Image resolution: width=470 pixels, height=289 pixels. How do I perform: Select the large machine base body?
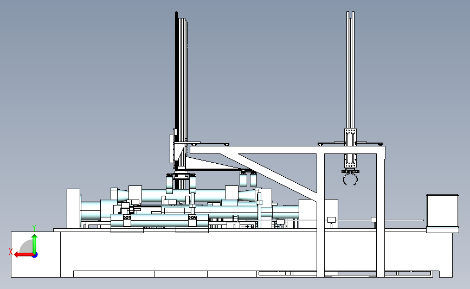[231, 254]
